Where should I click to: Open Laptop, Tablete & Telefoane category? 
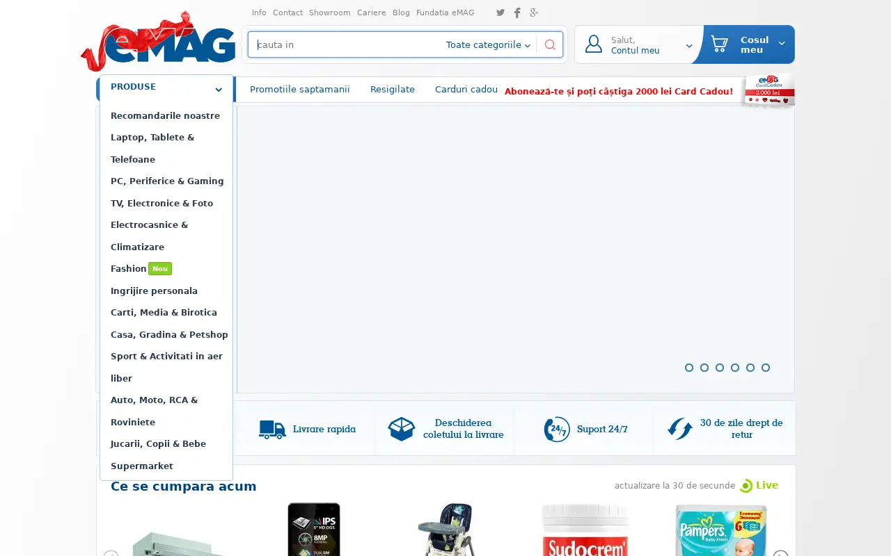(x=152, y=148)
